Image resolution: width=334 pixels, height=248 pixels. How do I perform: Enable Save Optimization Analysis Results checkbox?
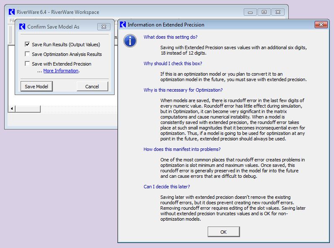27,54
